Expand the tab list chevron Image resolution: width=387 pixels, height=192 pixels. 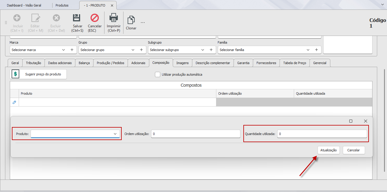pyautogui.click(x=382, y=5)
